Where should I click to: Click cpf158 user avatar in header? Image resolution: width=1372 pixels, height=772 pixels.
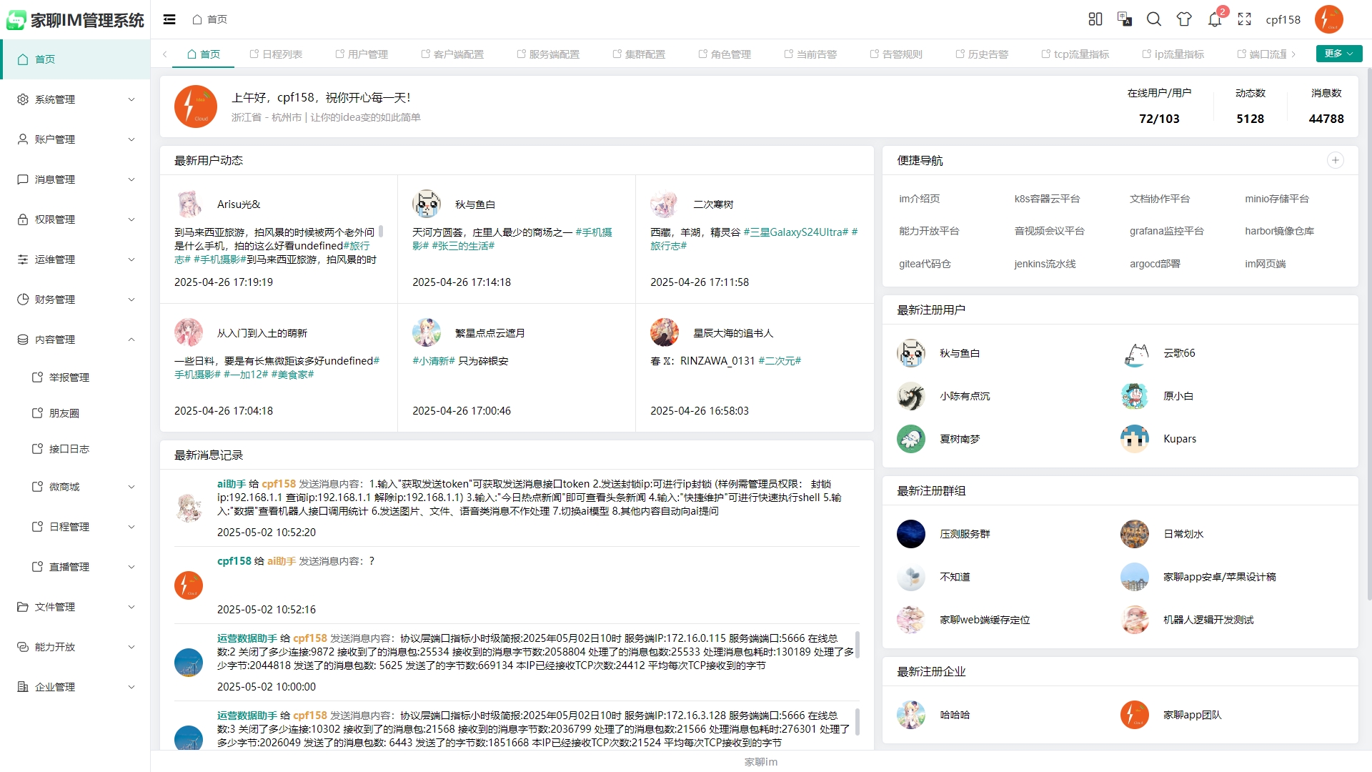(1328, 19)
